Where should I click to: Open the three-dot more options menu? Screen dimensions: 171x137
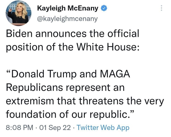pos(161,8)
